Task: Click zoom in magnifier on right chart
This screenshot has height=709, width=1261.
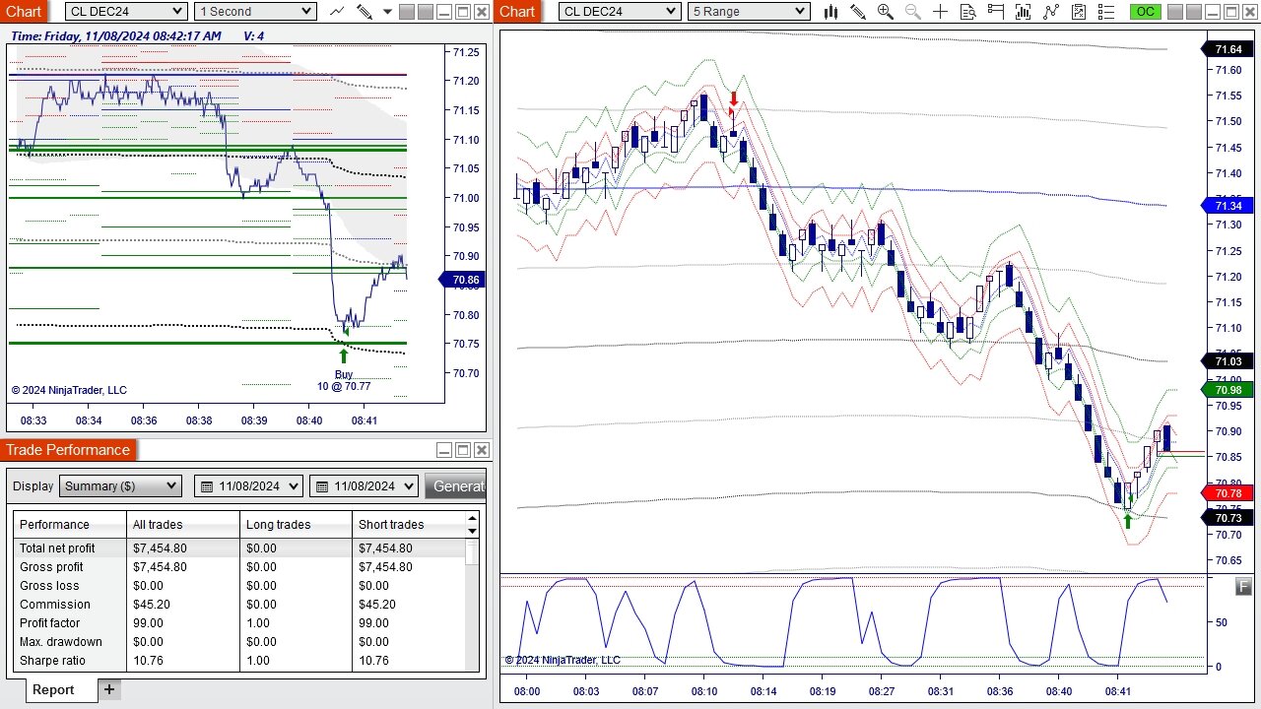Action: click(885, 12)
